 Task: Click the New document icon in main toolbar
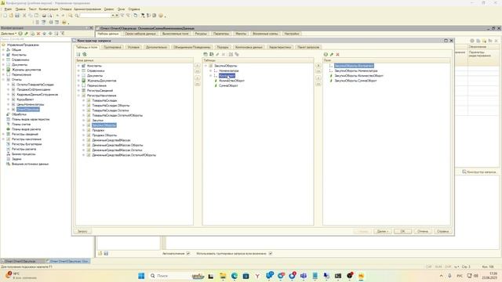click(5, 16)
